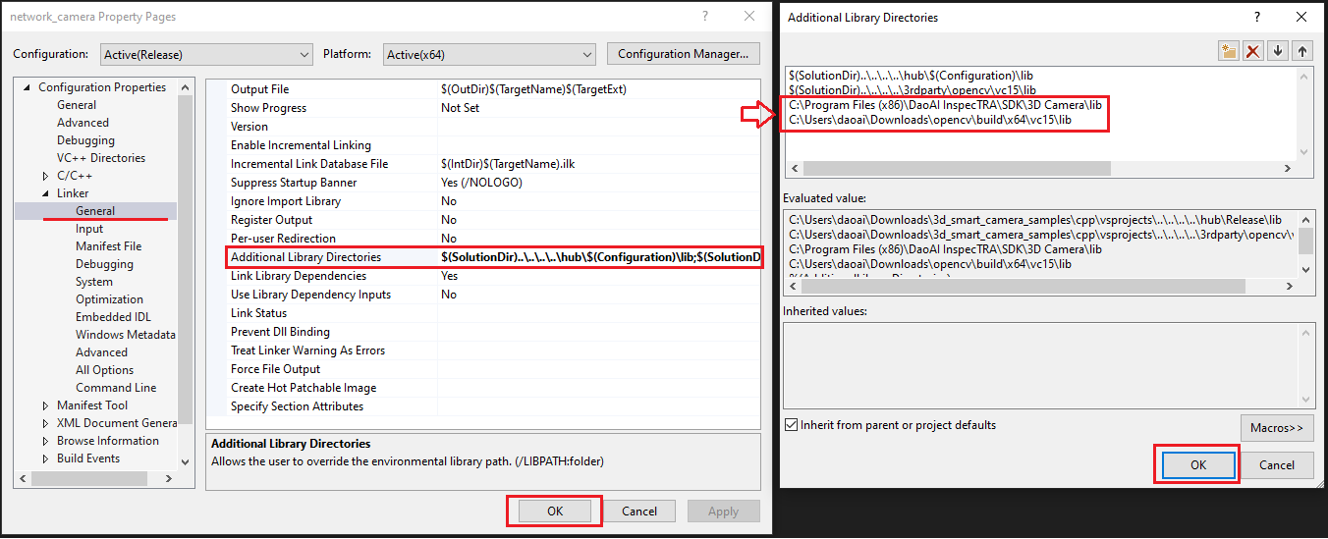Expand the Browse Information node
The image size is (1328, 539).
(45, 441)
